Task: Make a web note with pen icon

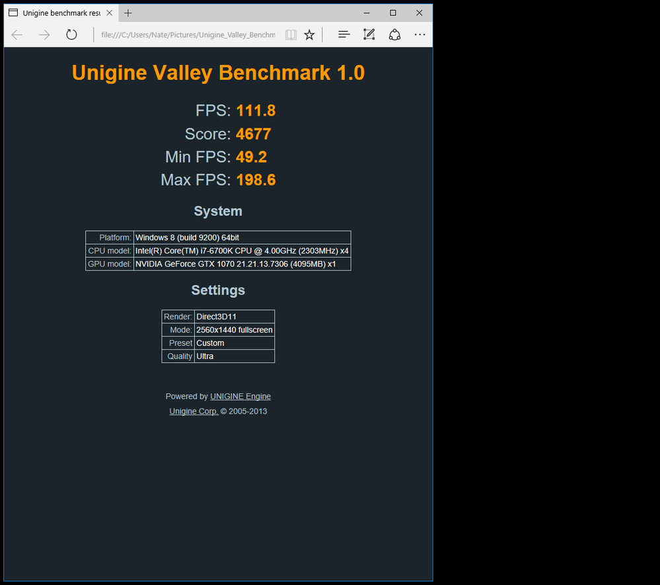Action: point(369,34)
